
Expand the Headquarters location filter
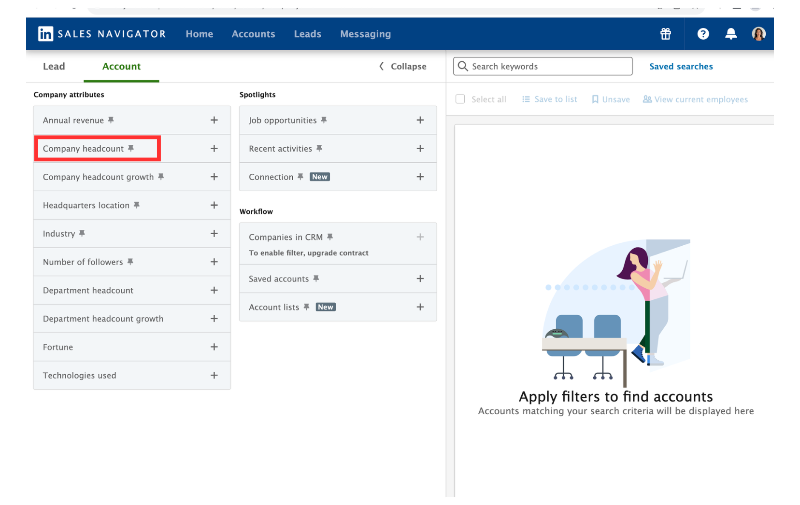pyautogui.click(x=214, y=205)
